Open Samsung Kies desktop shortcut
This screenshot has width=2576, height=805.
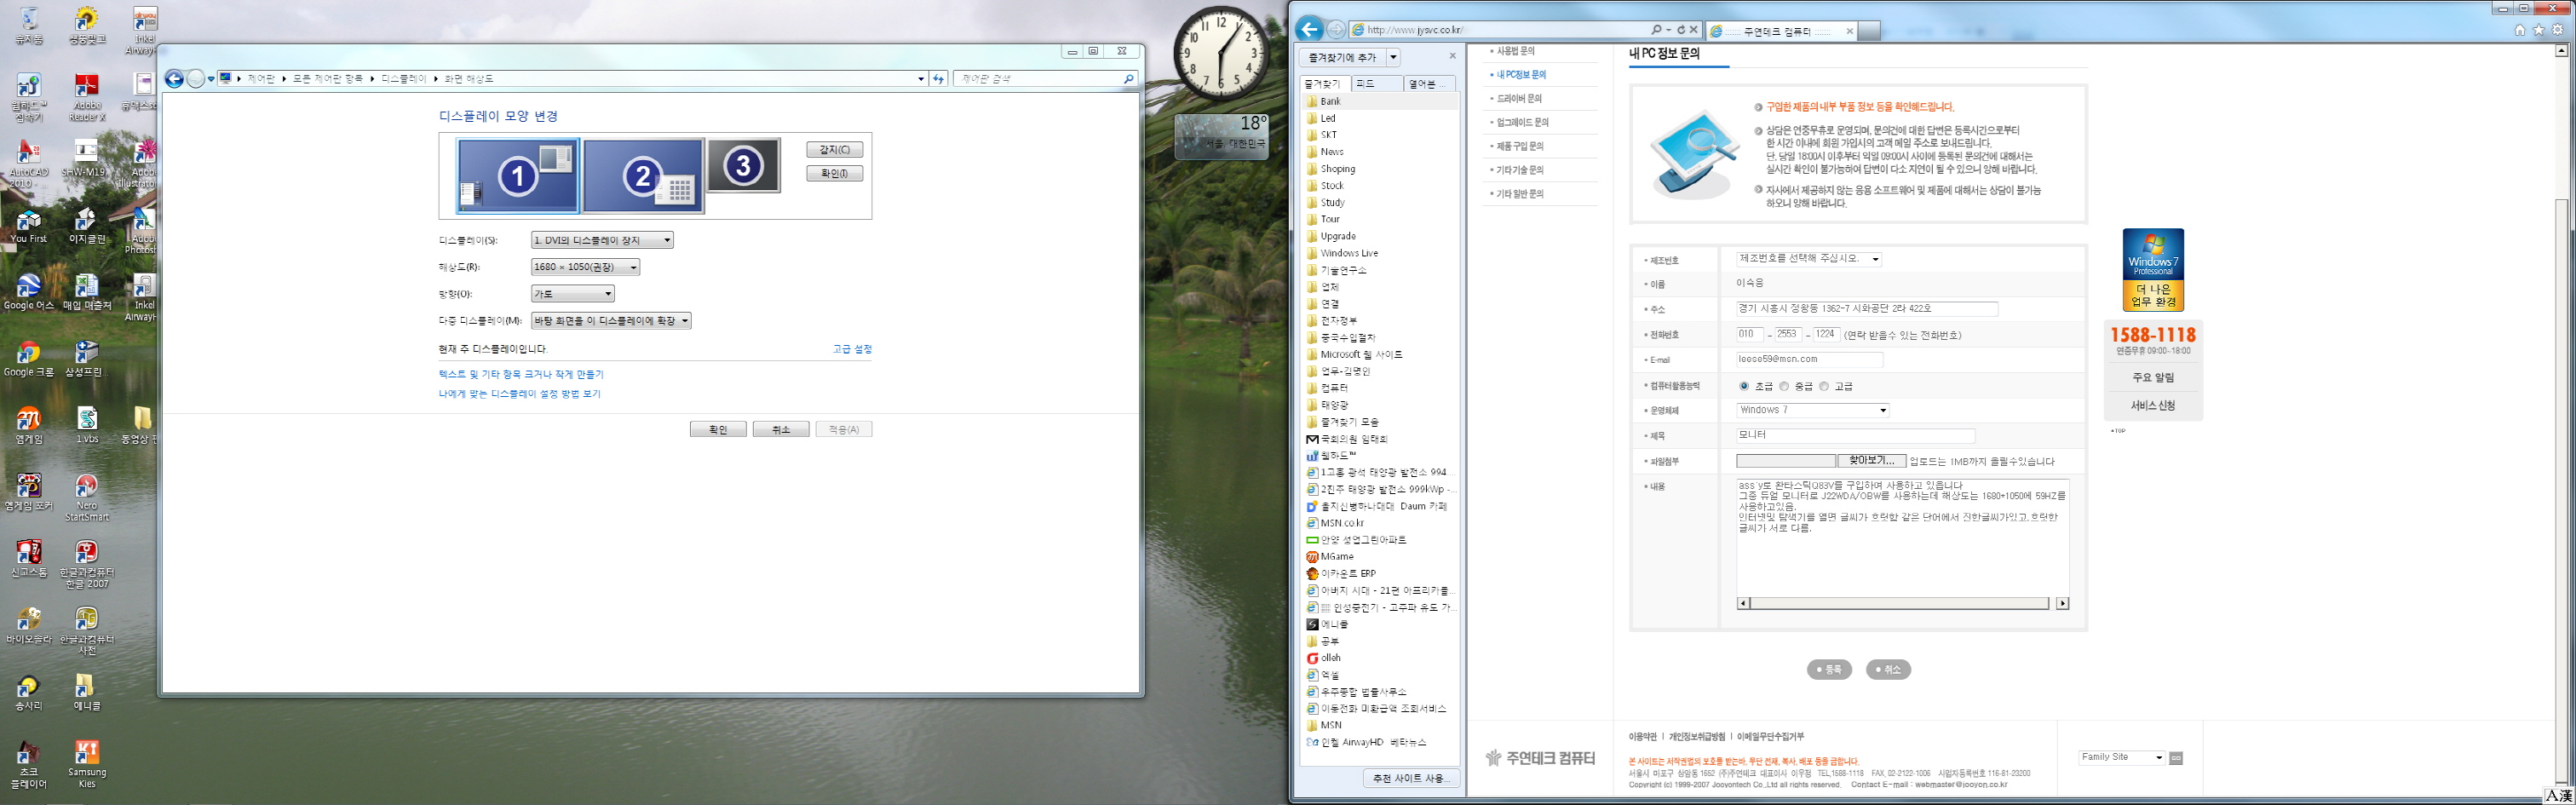[87, 764]
